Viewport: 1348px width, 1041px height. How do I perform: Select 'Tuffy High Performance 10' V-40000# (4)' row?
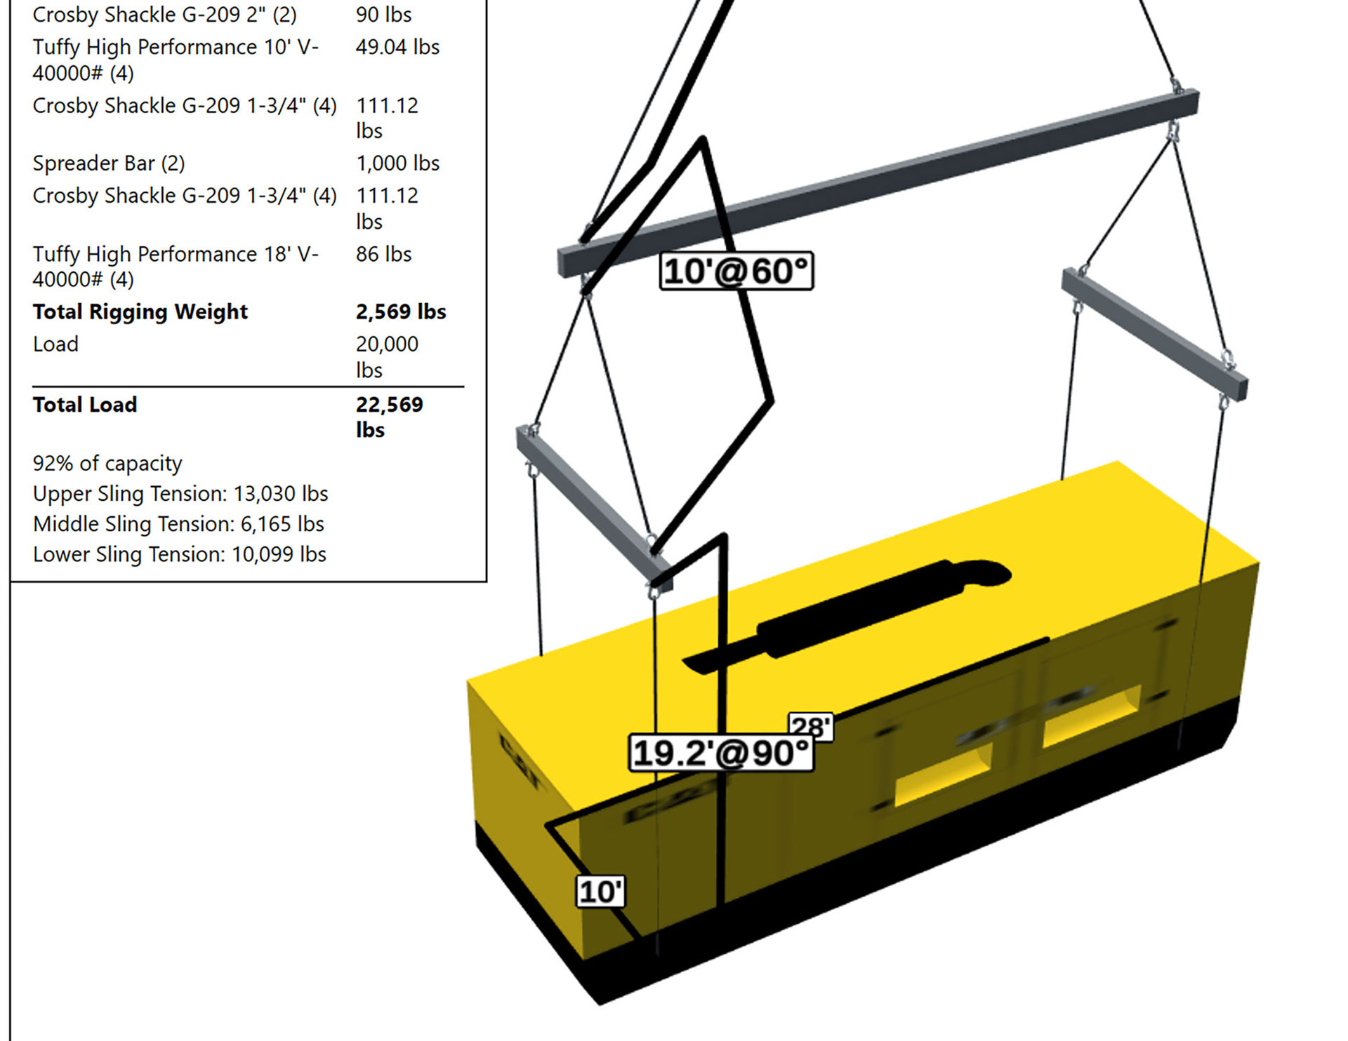(176, 60)
